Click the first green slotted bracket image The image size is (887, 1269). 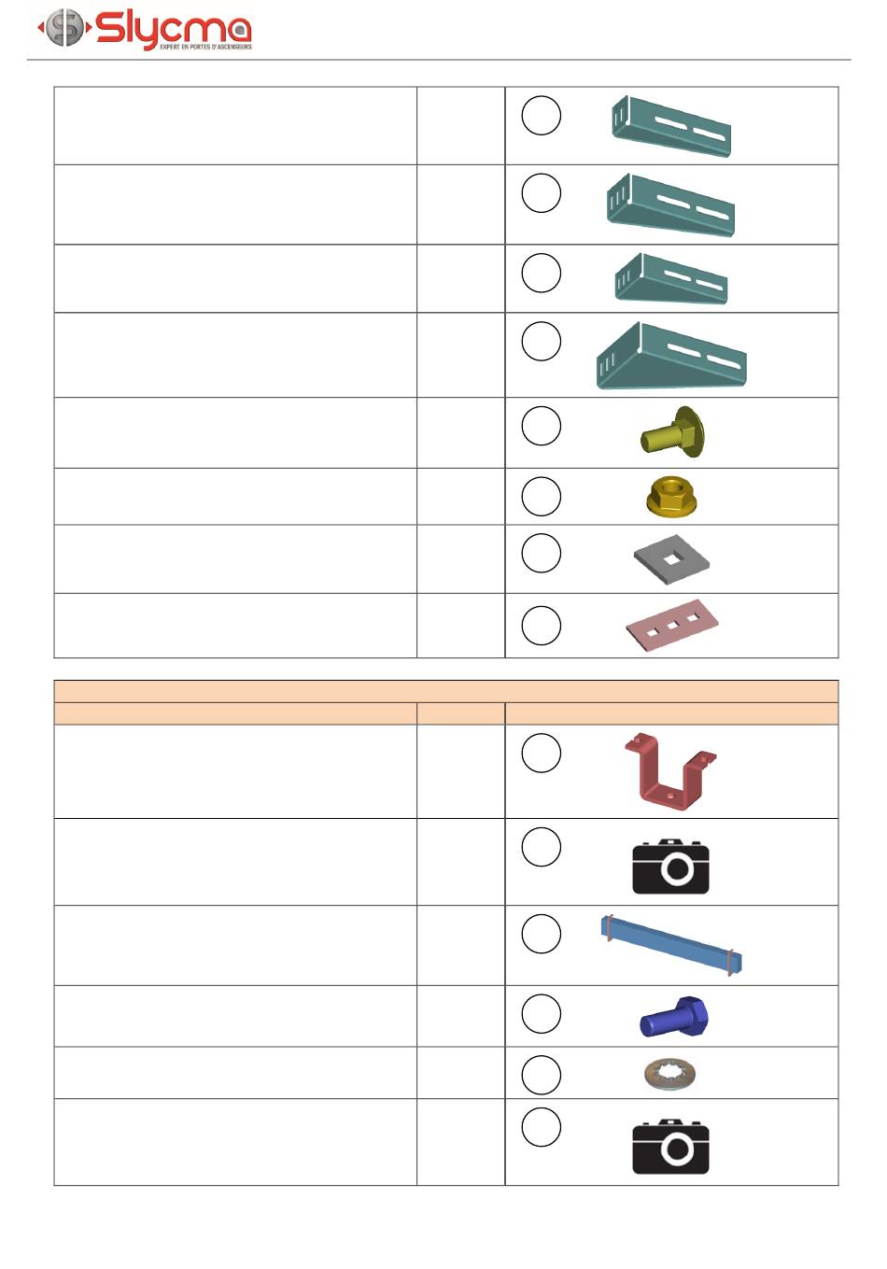coord(671,125)
